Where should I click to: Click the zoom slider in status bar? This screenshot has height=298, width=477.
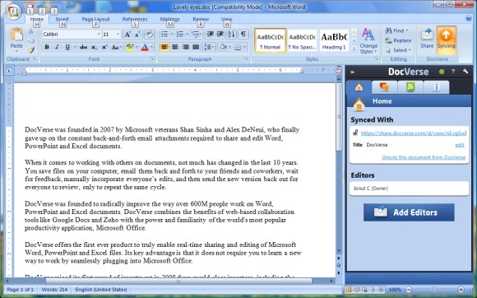(x=435, y=290)
